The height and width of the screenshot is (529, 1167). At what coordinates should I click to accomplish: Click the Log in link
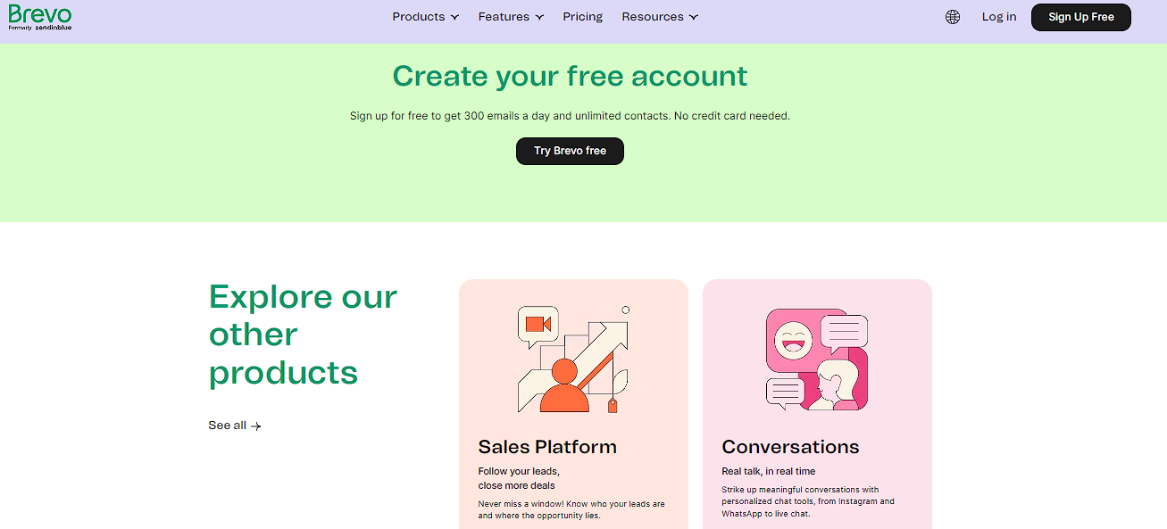coord(999,17)
